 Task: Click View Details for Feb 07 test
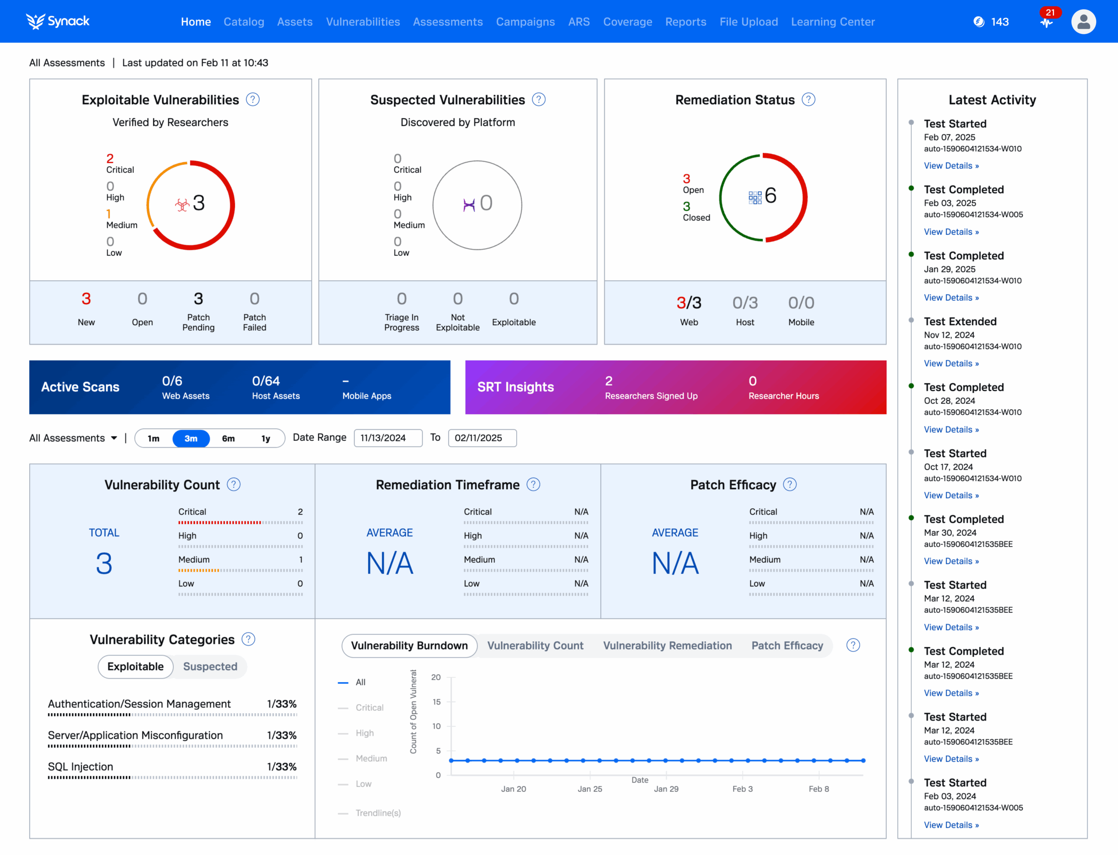[950, 166]
